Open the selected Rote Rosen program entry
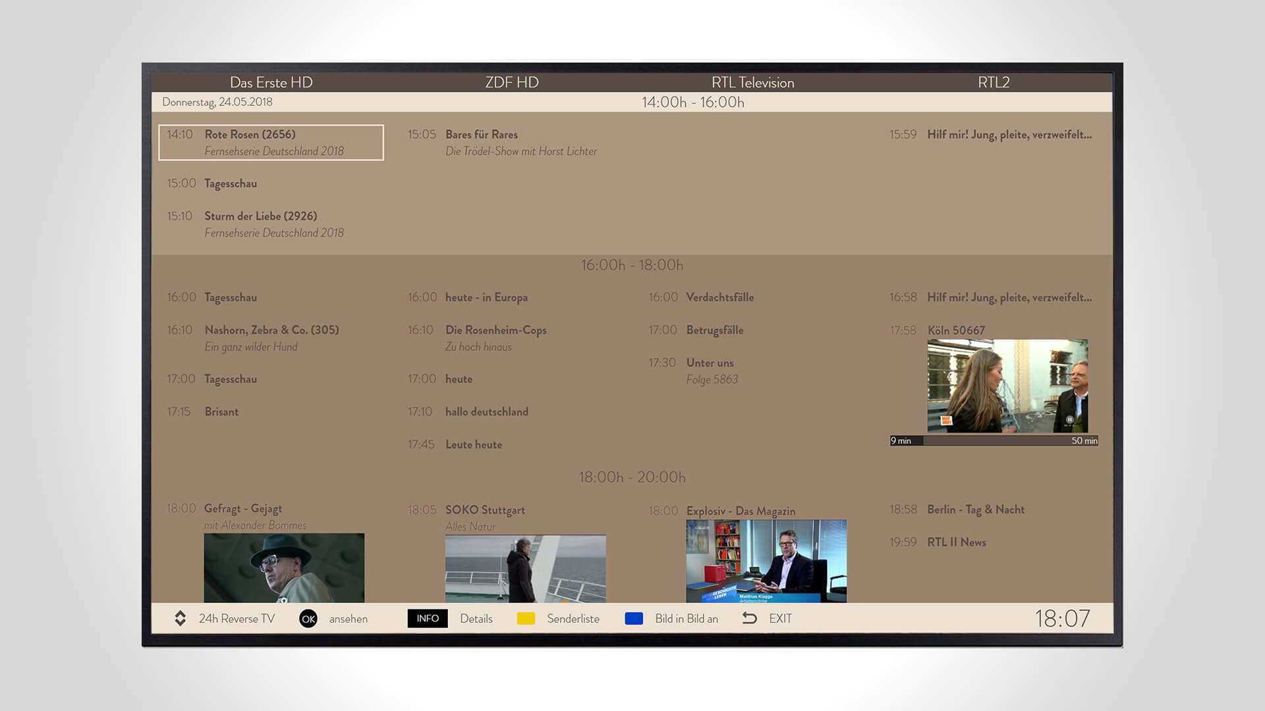Viewport: 1265px width, 711px height. (271, 142)
